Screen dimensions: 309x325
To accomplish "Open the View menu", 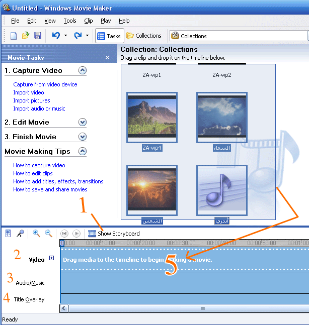I will [50, 21].
